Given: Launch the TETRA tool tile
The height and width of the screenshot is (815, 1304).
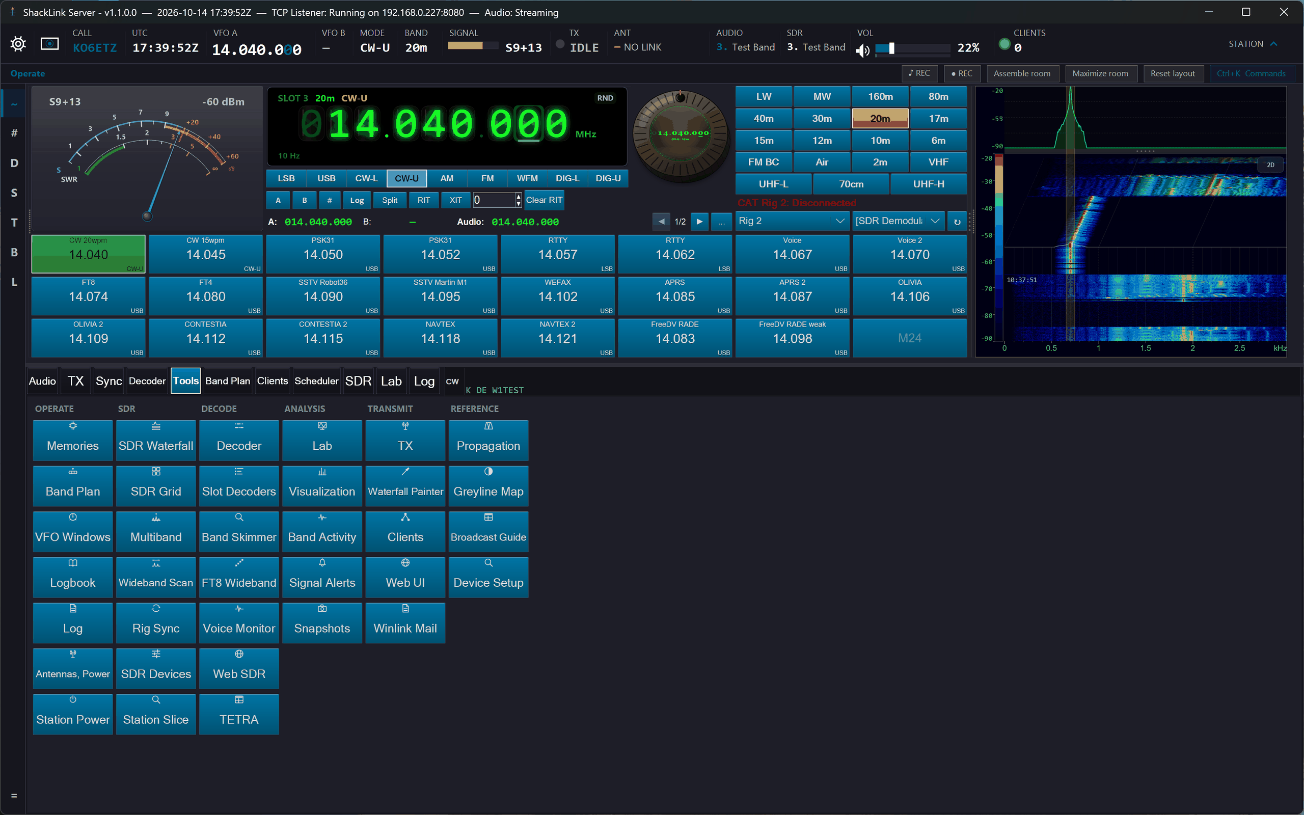Looking at the screenshot, I should tap(239, 714).
